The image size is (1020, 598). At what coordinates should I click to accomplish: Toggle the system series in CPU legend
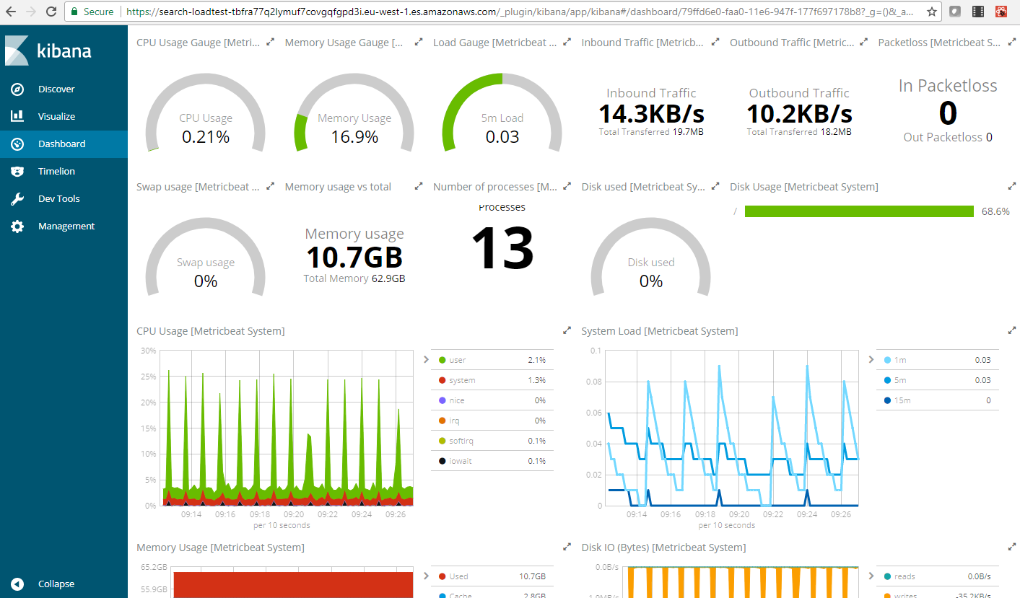click(x=492, y=380)
